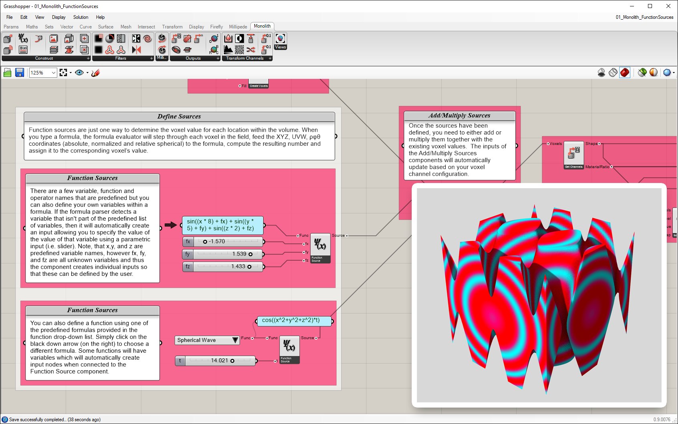Click the Define Sources panel title
The image size is (678, 424).
pos(179,117)
